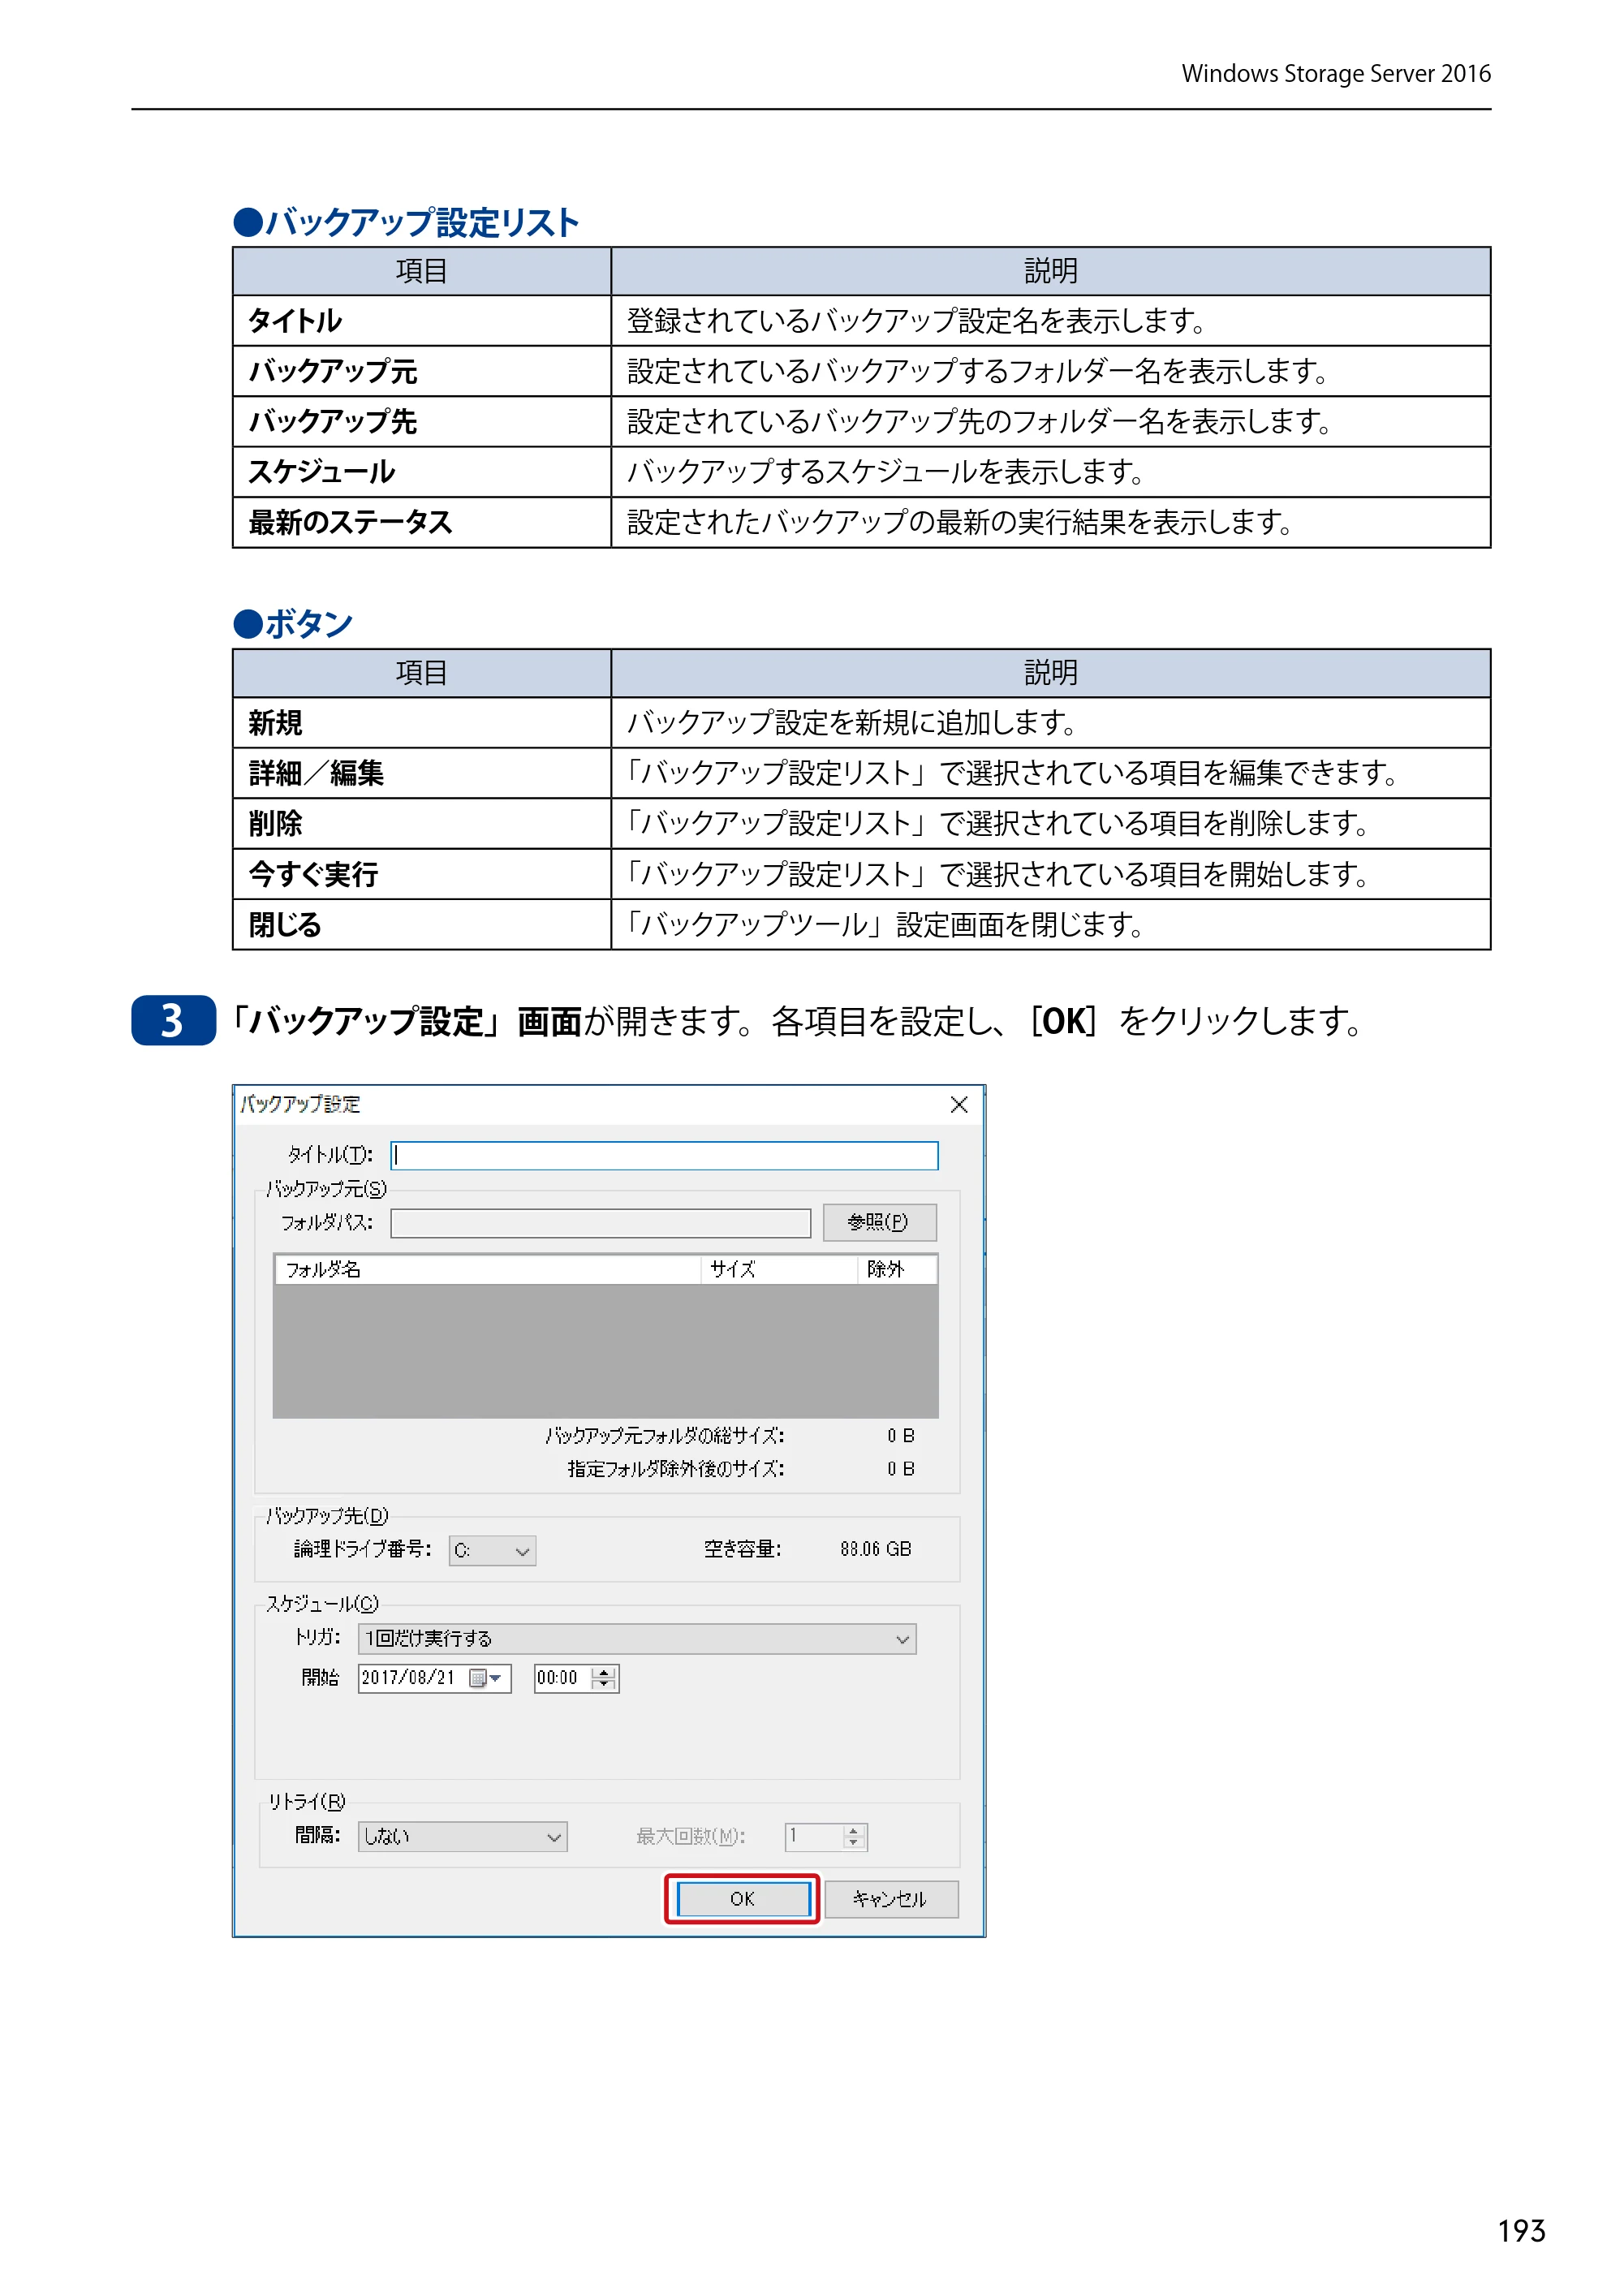
Task: Click the 最大回数 spinner control
Action: (x=826, y=1837)
